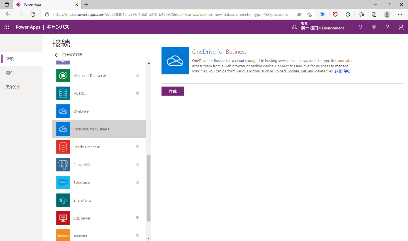Click premium diamond icon next to PostgreSQL

click(137, 164)
